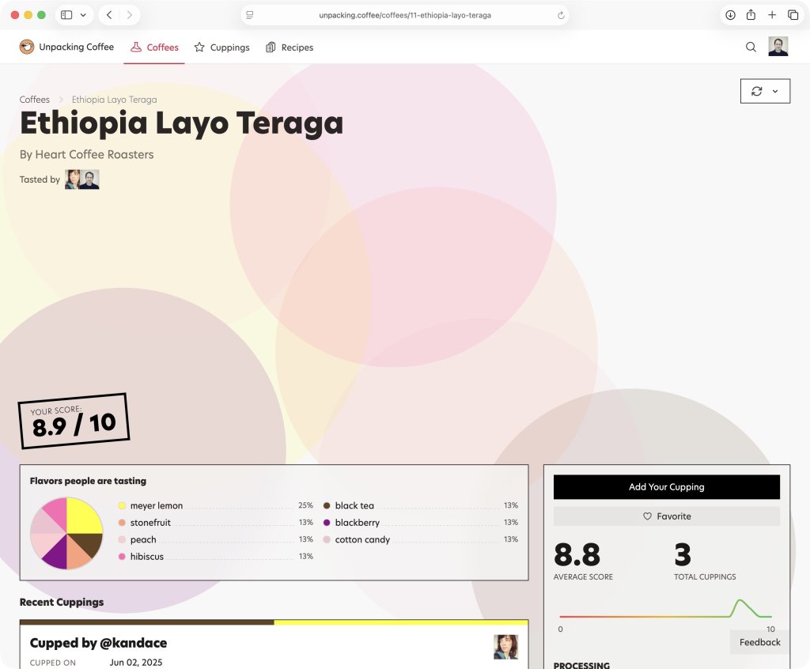Follow the Coffees breadcrumb link
The height and width of the screenshot is (669, 810).
pyautogui.click(x=35, y=100)
